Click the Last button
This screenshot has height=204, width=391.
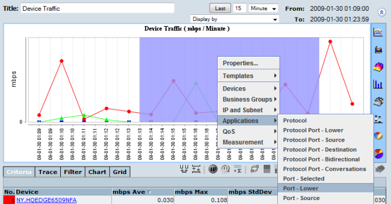click(x=220, y=8)
